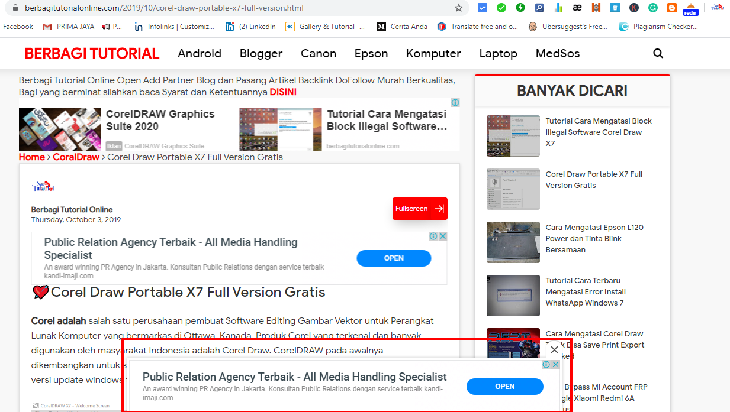The height and width of the screenshot is (412, 730).
Task: Open CorelDRAW Graphics Suite 2020 ad
Action: click(160, 120)
